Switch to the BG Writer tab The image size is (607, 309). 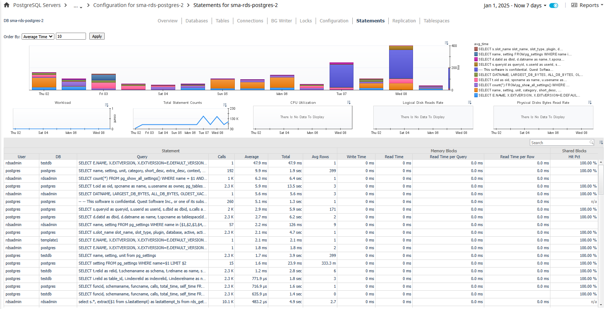pos(281,21)
